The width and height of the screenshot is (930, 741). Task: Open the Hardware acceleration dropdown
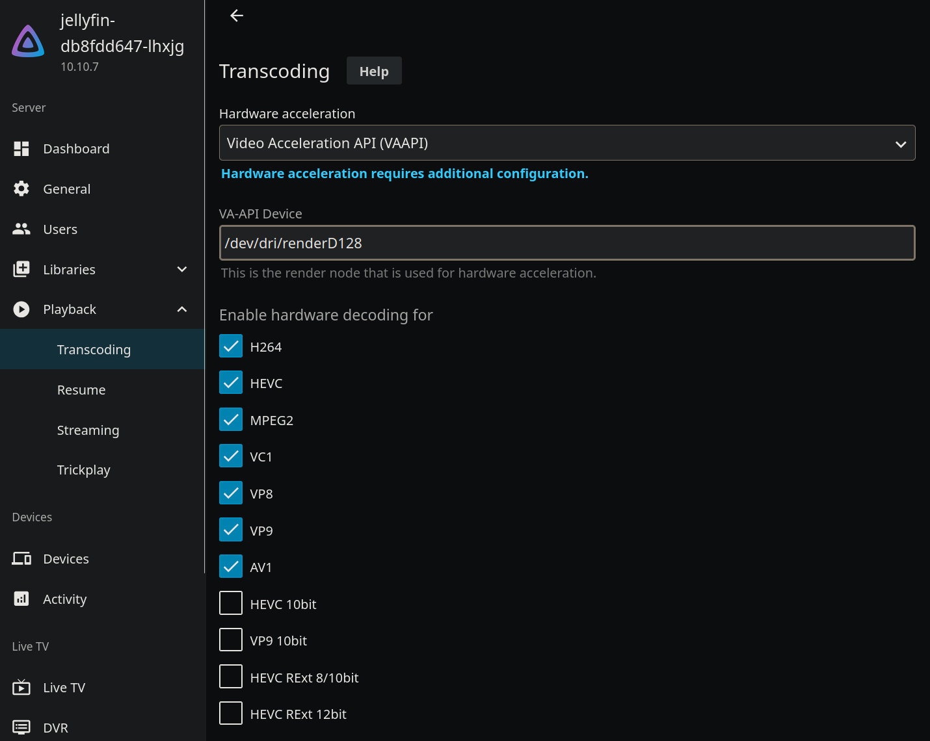(x=566, y=143)
